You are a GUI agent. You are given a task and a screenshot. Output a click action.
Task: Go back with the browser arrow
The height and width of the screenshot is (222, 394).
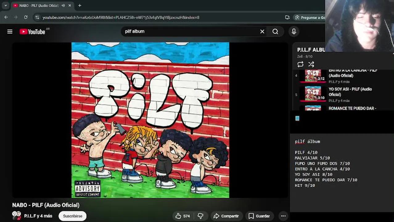click(6, 17)
